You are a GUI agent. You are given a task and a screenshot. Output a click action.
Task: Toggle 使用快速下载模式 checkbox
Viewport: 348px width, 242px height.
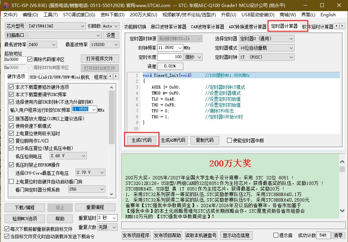click(12, 126)
